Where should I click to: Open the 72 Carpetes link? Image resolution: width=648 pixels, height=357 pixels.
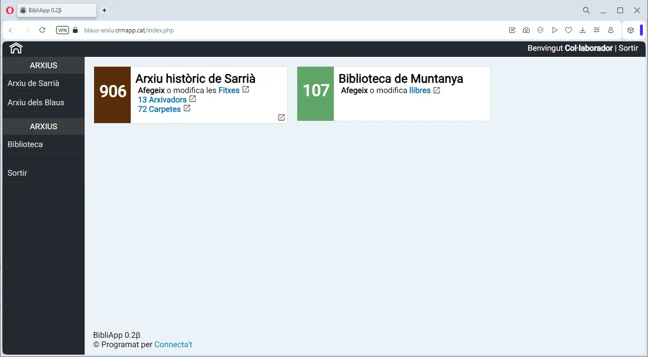tap(159, 109)
